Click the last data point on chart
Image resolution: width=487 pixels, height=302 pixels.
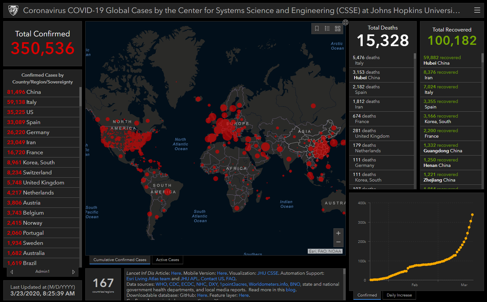472,215
